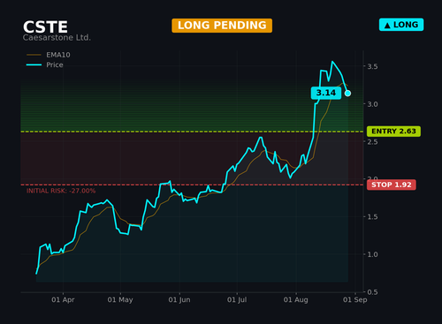The image size is (442, 324).
Task: Click the 01 Apr axis label
Action: (63, 300)
